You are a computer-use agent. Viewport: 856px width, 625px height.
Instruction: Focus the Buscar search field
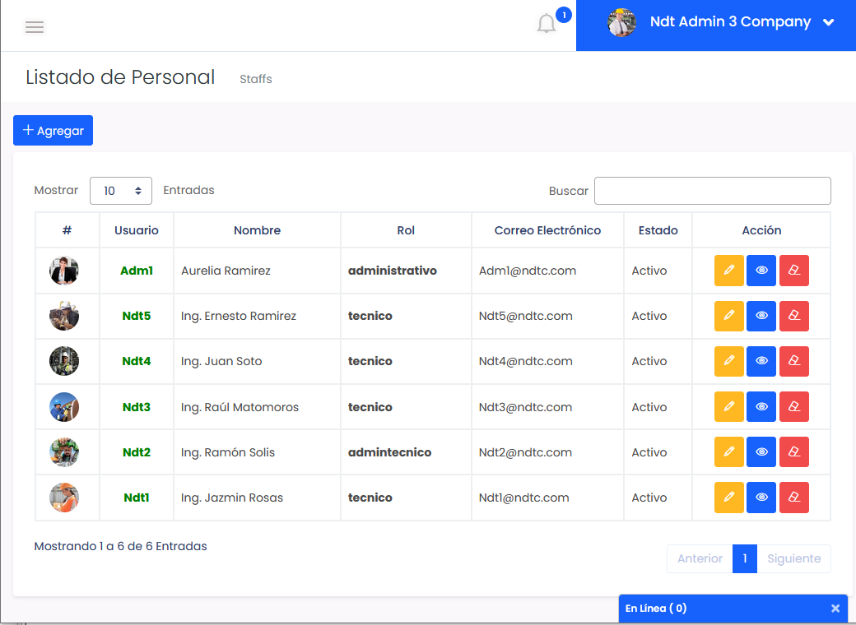tap(712, 191)
